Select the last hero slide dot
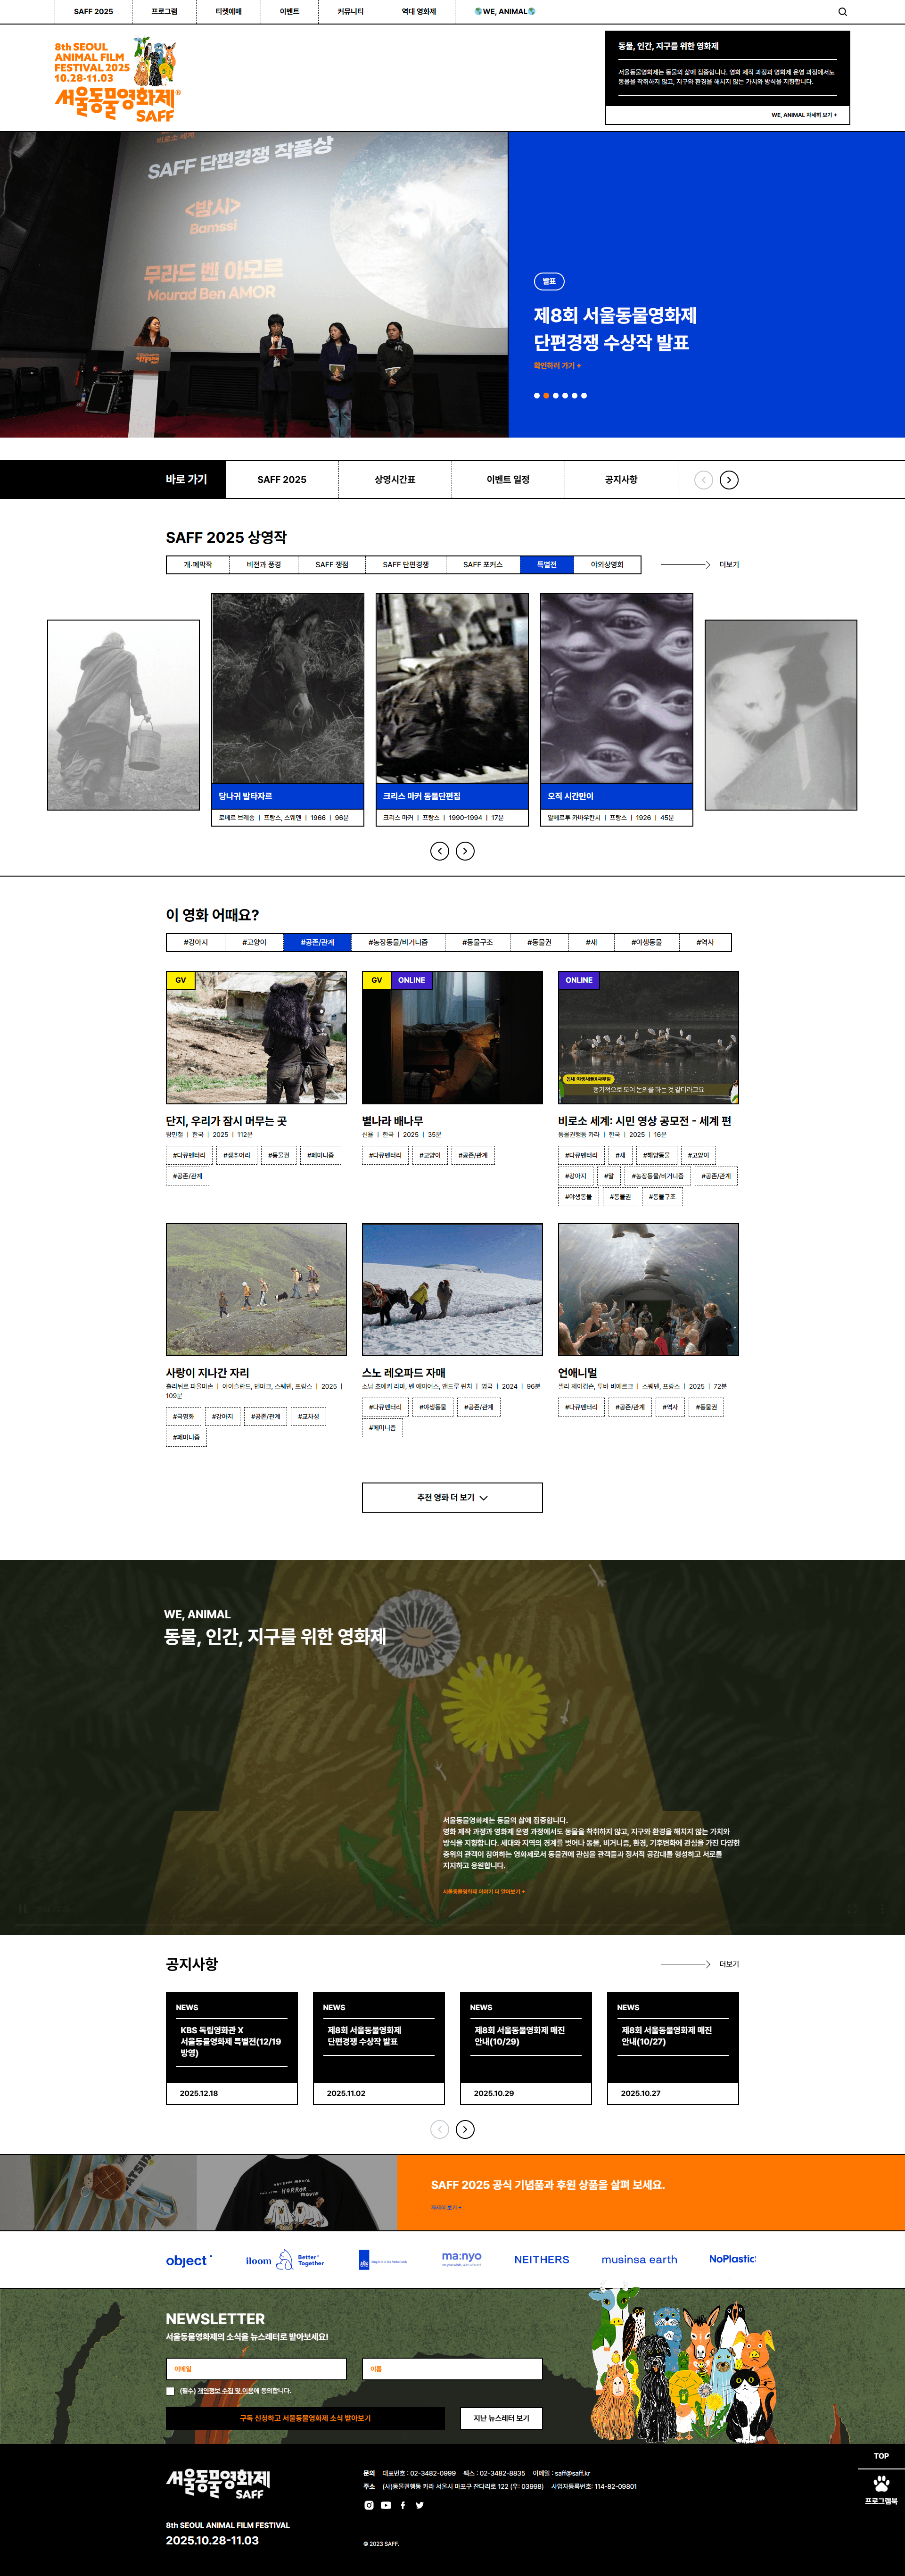This screenshot has height=2576, width=905. [584, 396]
